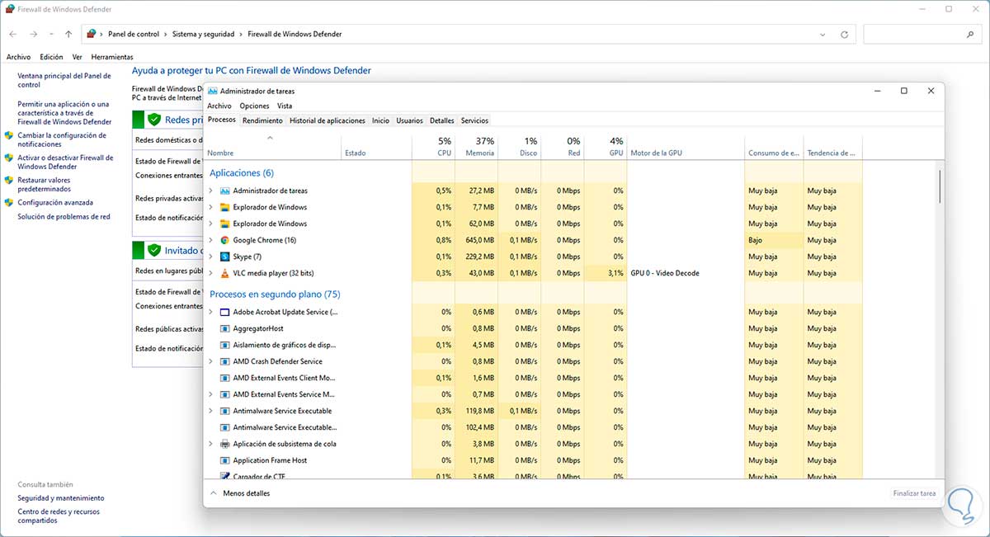
Task: Click the Aplicación de subsistema de cola printer icon
Action: (x=225, y=444)
